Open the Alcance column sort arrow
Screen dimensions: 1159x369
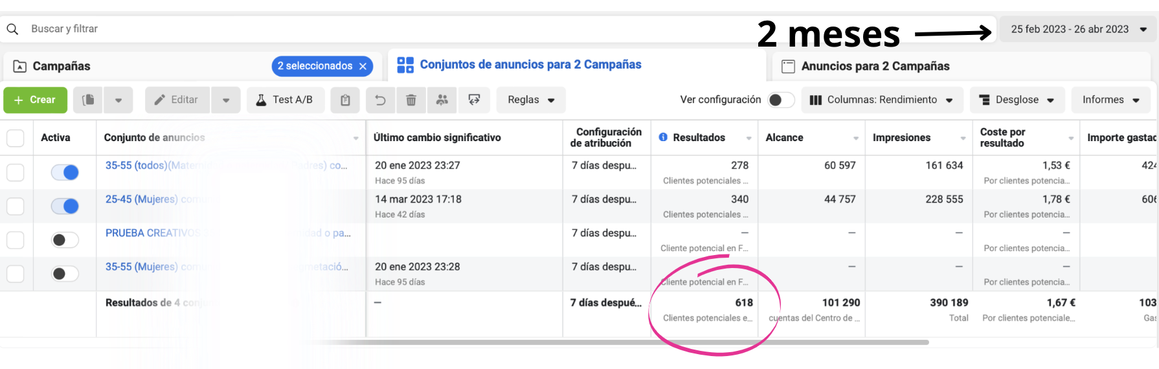coord(855,138)
